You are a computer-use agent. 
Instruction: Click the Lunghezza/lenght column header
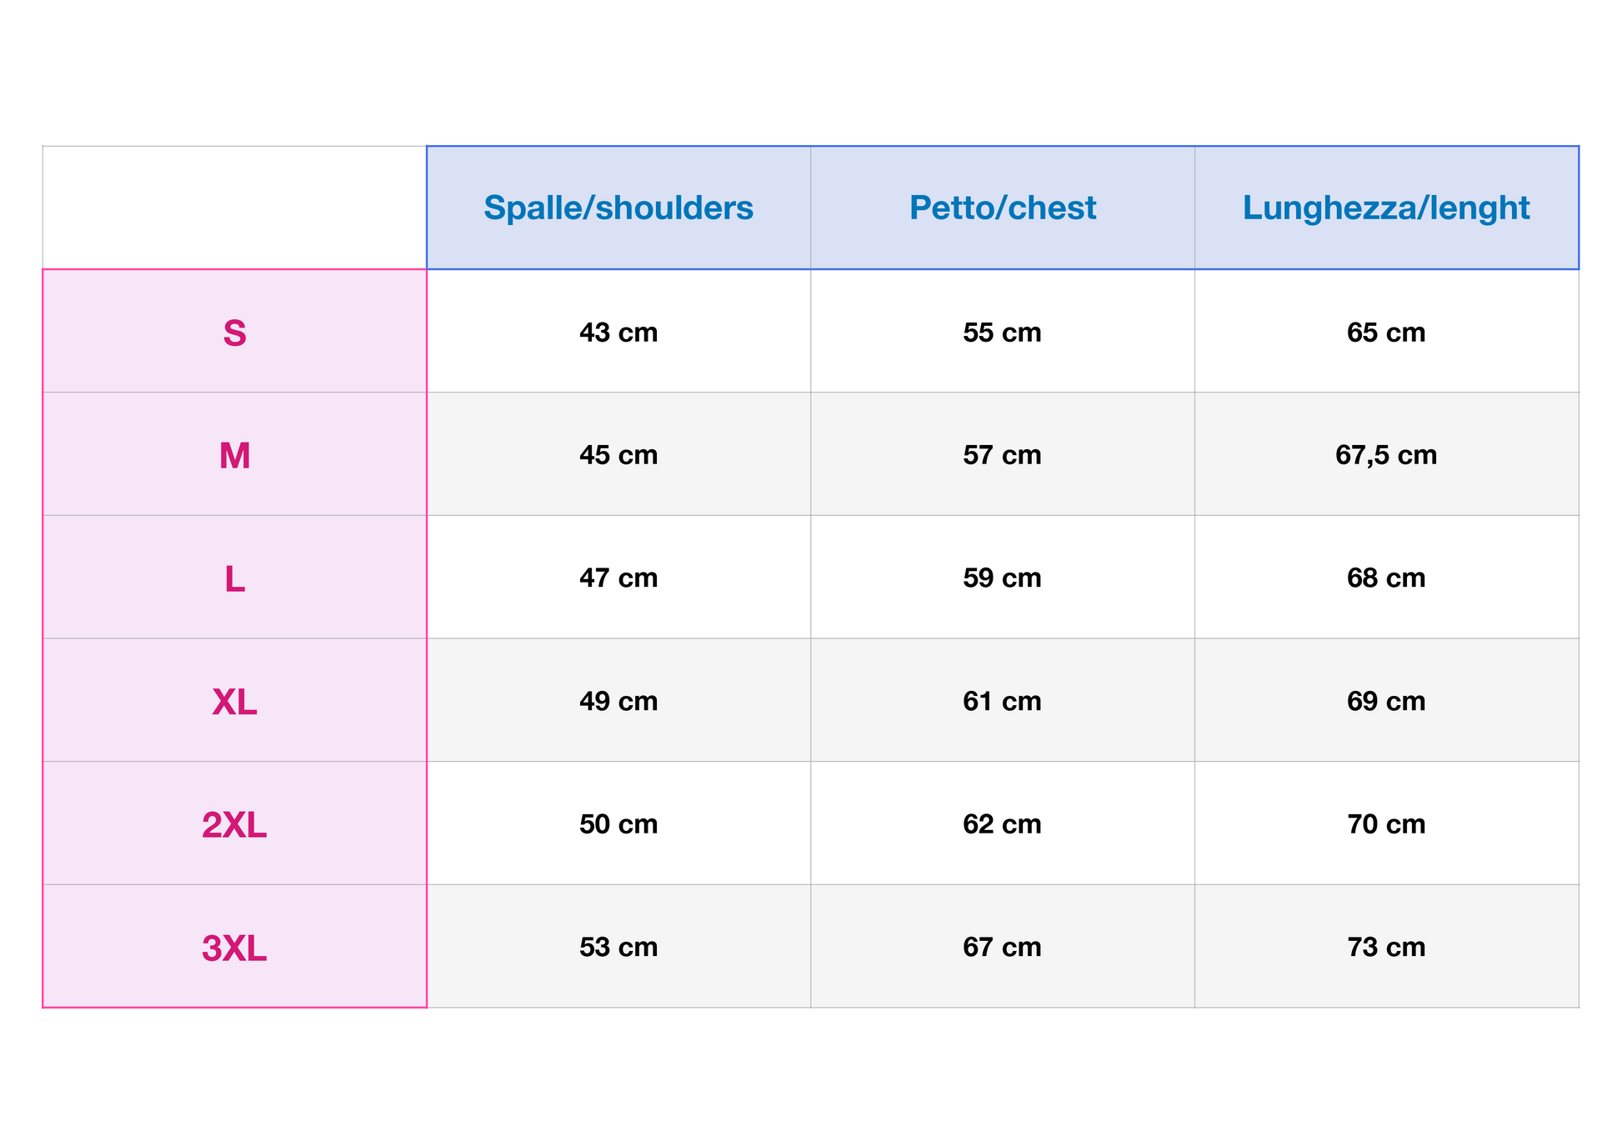pyautogui.click(x=1385, y=208)
